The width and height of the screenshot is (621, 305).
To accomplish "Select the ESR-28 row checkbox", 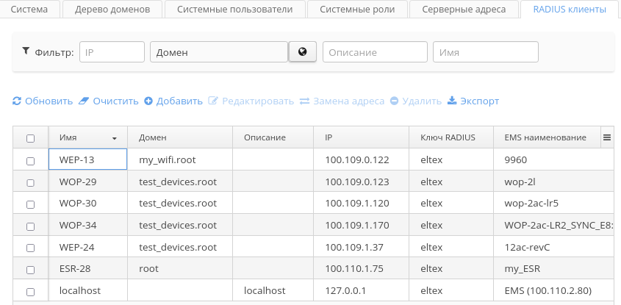I will (x=30, y=269).
